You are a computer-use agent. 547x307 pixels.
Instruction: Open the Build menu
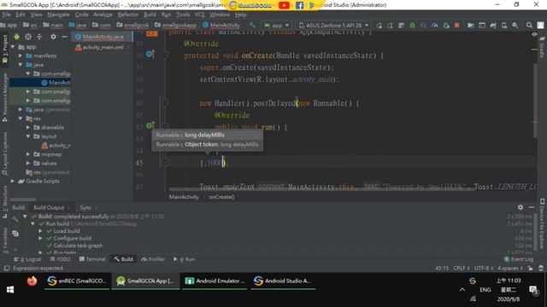pyautogui.click(x=150, y=14)
